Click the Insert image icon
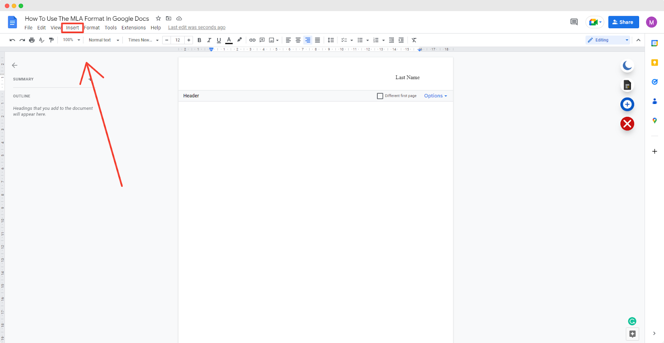The image size is (664, 343). pyautogui.click(x=271, y=40)
